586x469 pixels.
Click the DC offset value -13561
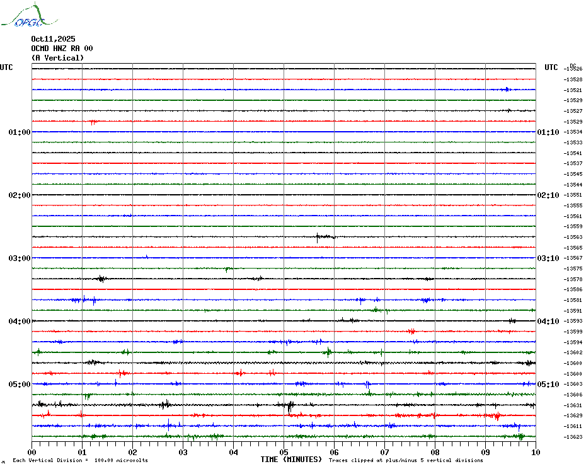click(573, 216)
